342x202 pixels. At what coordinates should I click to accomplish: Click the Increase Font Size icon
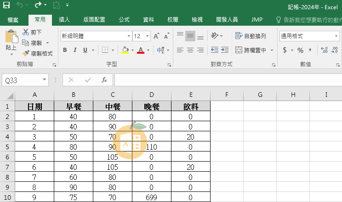156,36
